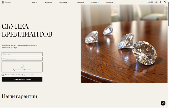This screenshot has height=108, width=169.
Task: Click the file upload document icon
Action: 22,66
